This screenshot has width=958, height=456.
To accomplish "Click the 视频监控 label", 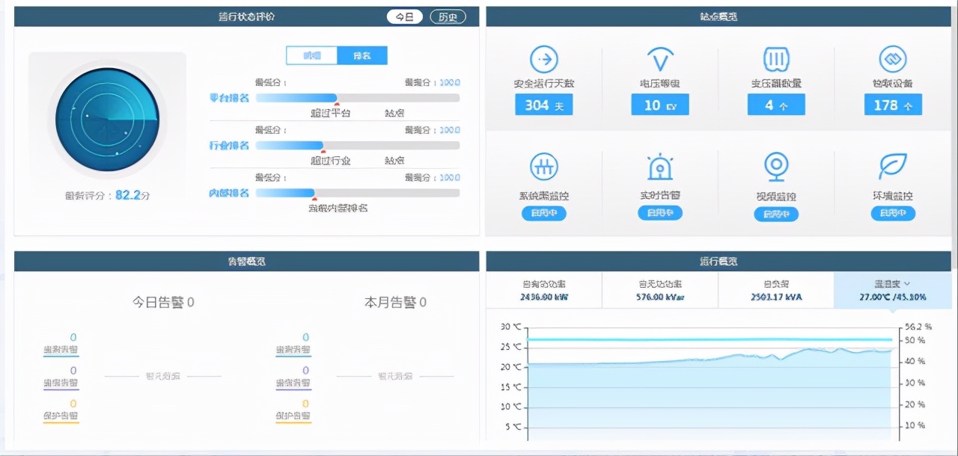I will pos(776,197).
